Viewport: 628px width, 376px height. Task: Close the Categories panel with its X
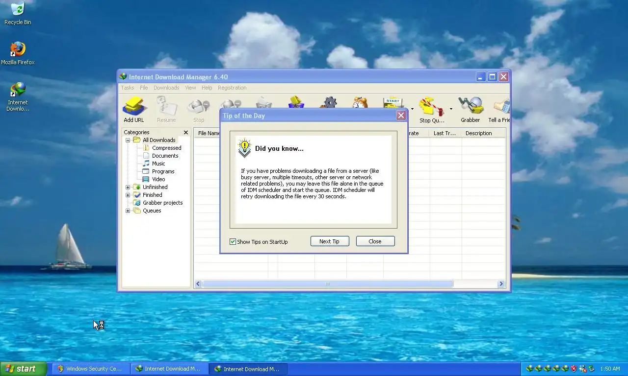point(186,132)
